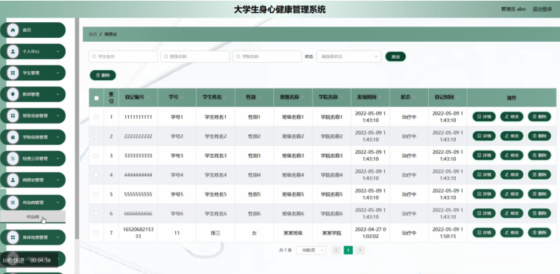The image size is (560, 274).
Task: Open the 首页 sidebar menu item
Action: pos(33,30)
